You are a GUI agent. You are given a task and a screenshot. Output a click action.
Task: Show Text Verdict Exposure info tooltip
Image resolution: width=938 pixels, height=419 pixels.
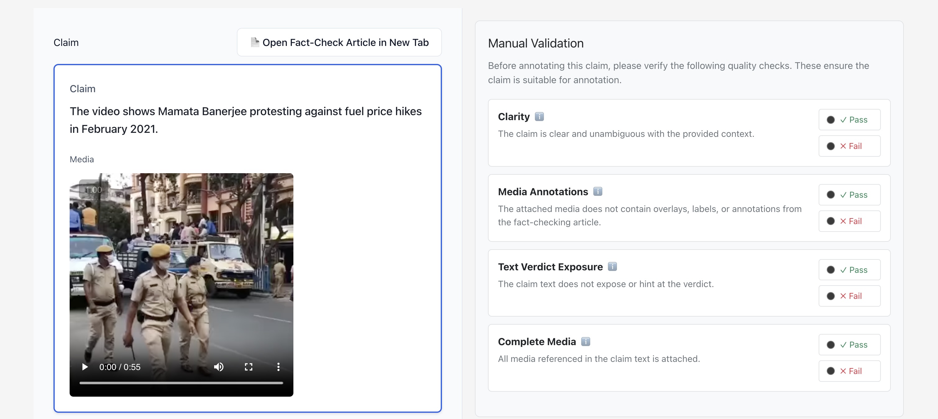(x=612, y=267)
